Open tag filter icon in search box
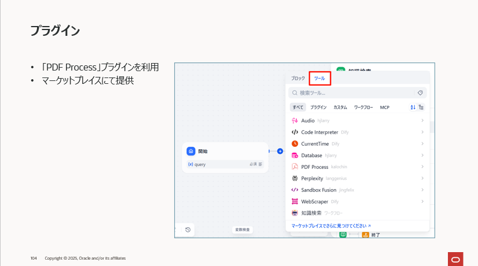Image resolution: width=478 pixels, height=266 pixels. [x=420, y=93]
